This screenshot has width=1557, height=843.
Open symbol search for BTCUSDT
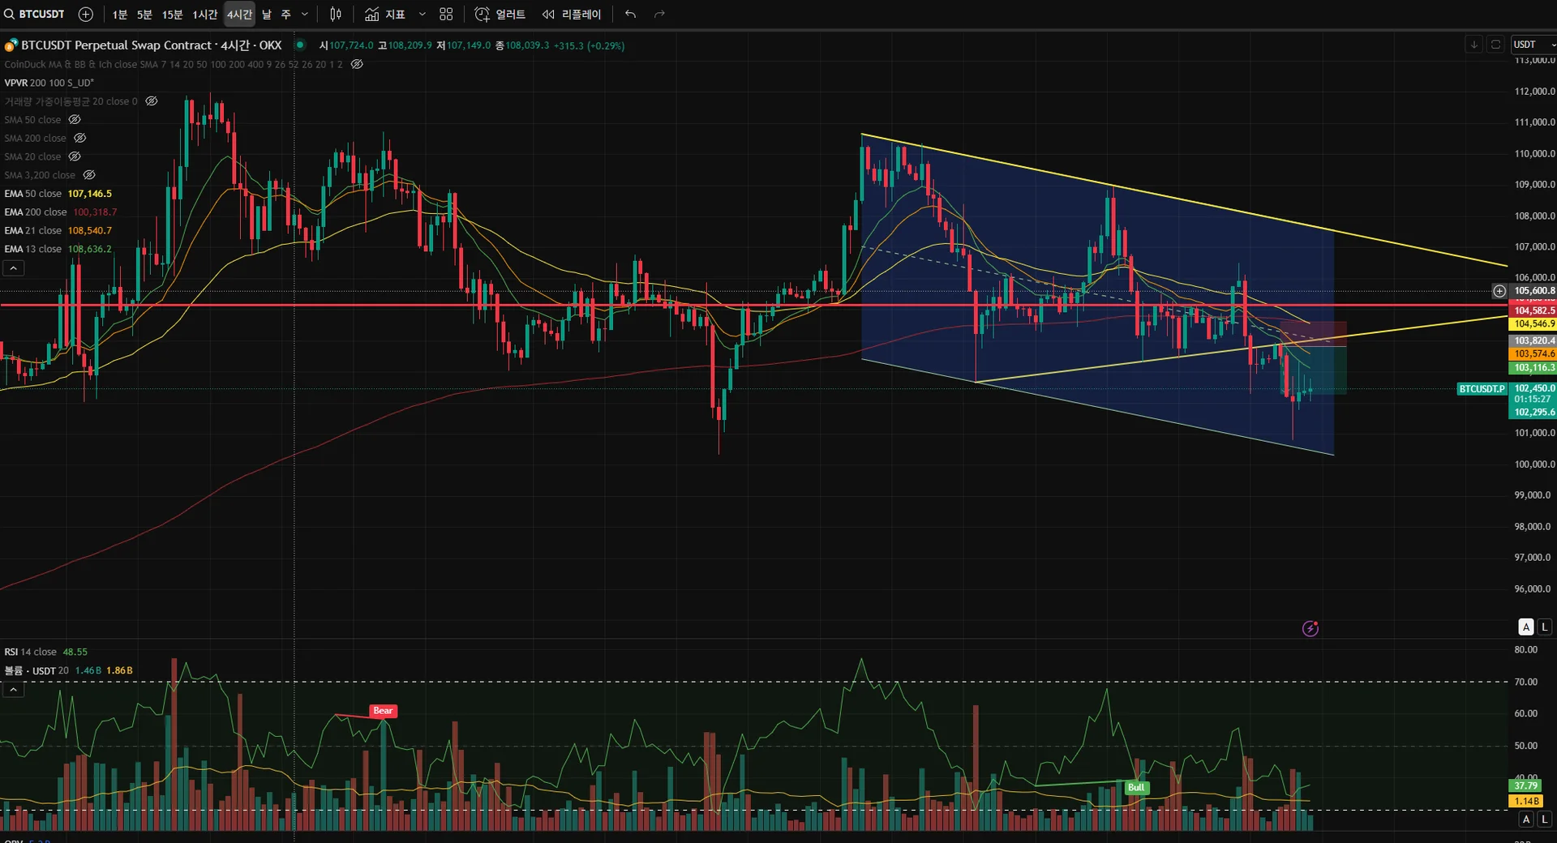(34, 14)
